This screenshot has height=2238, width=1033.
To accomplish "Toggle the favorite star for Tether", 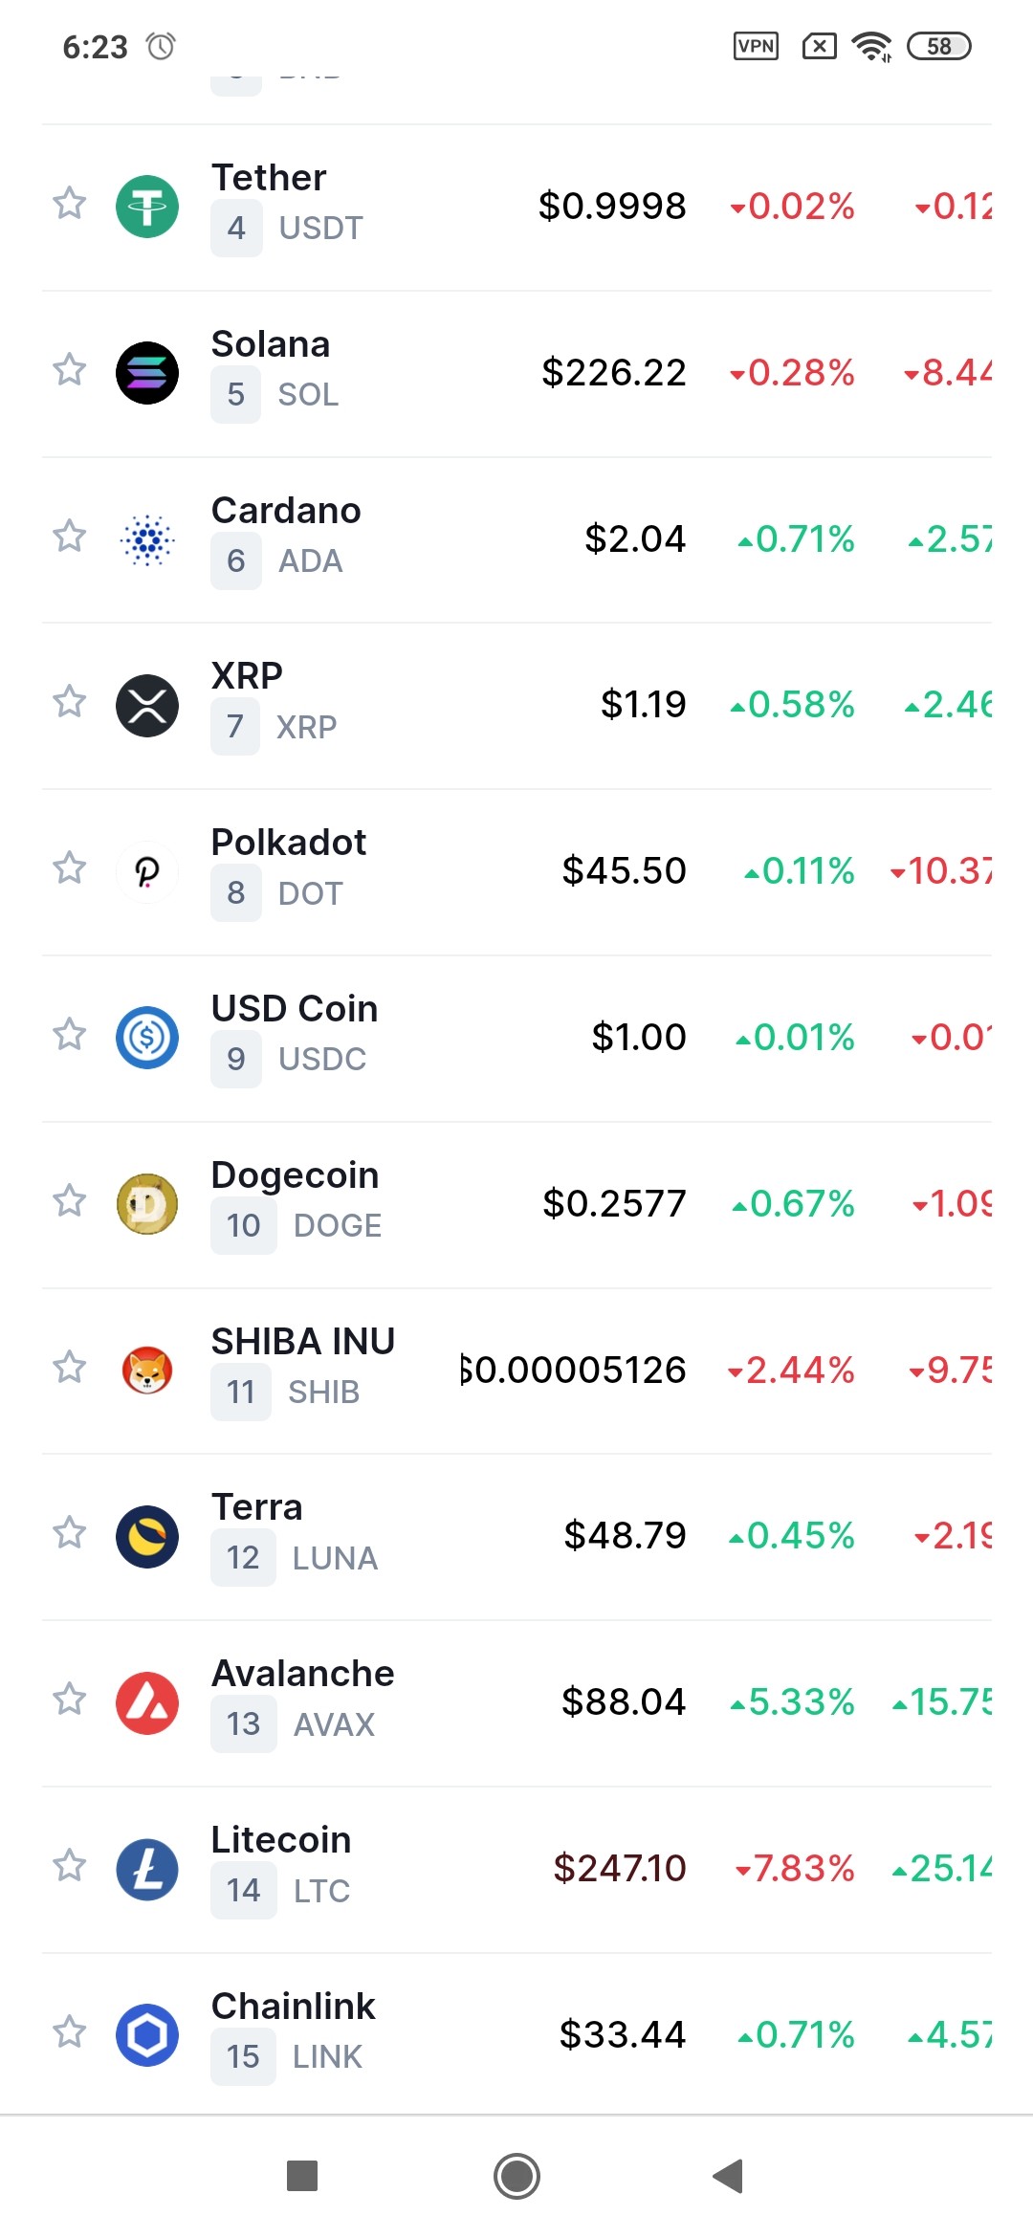I will tap(69, 203).
